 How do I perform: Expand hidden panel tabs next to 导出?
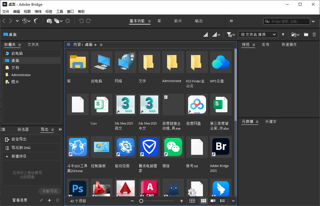coord(60,129)
